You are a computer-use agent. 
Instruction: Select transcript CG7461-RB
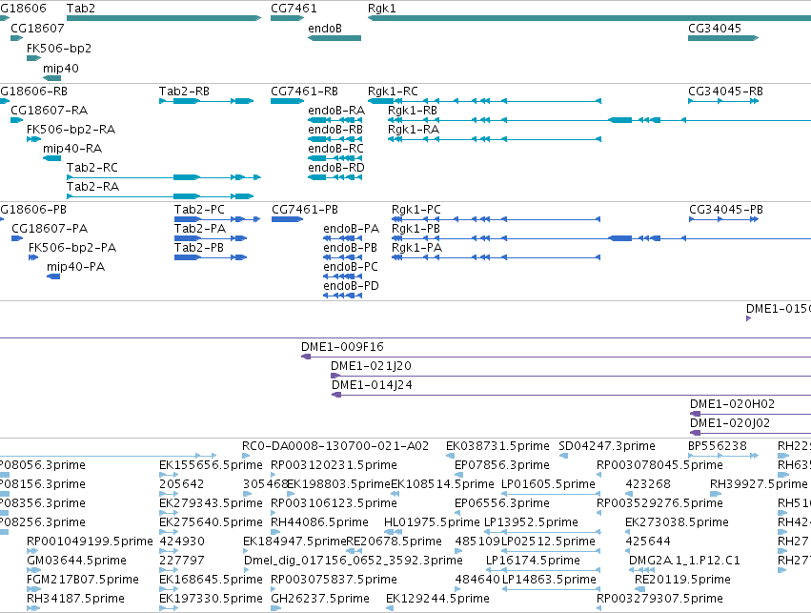click(304, 92)
